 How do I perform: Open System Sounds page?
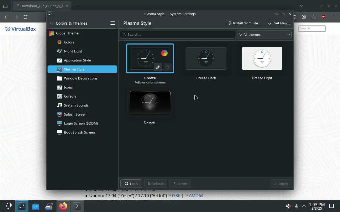pyautogui.click(x=82, y=105)
